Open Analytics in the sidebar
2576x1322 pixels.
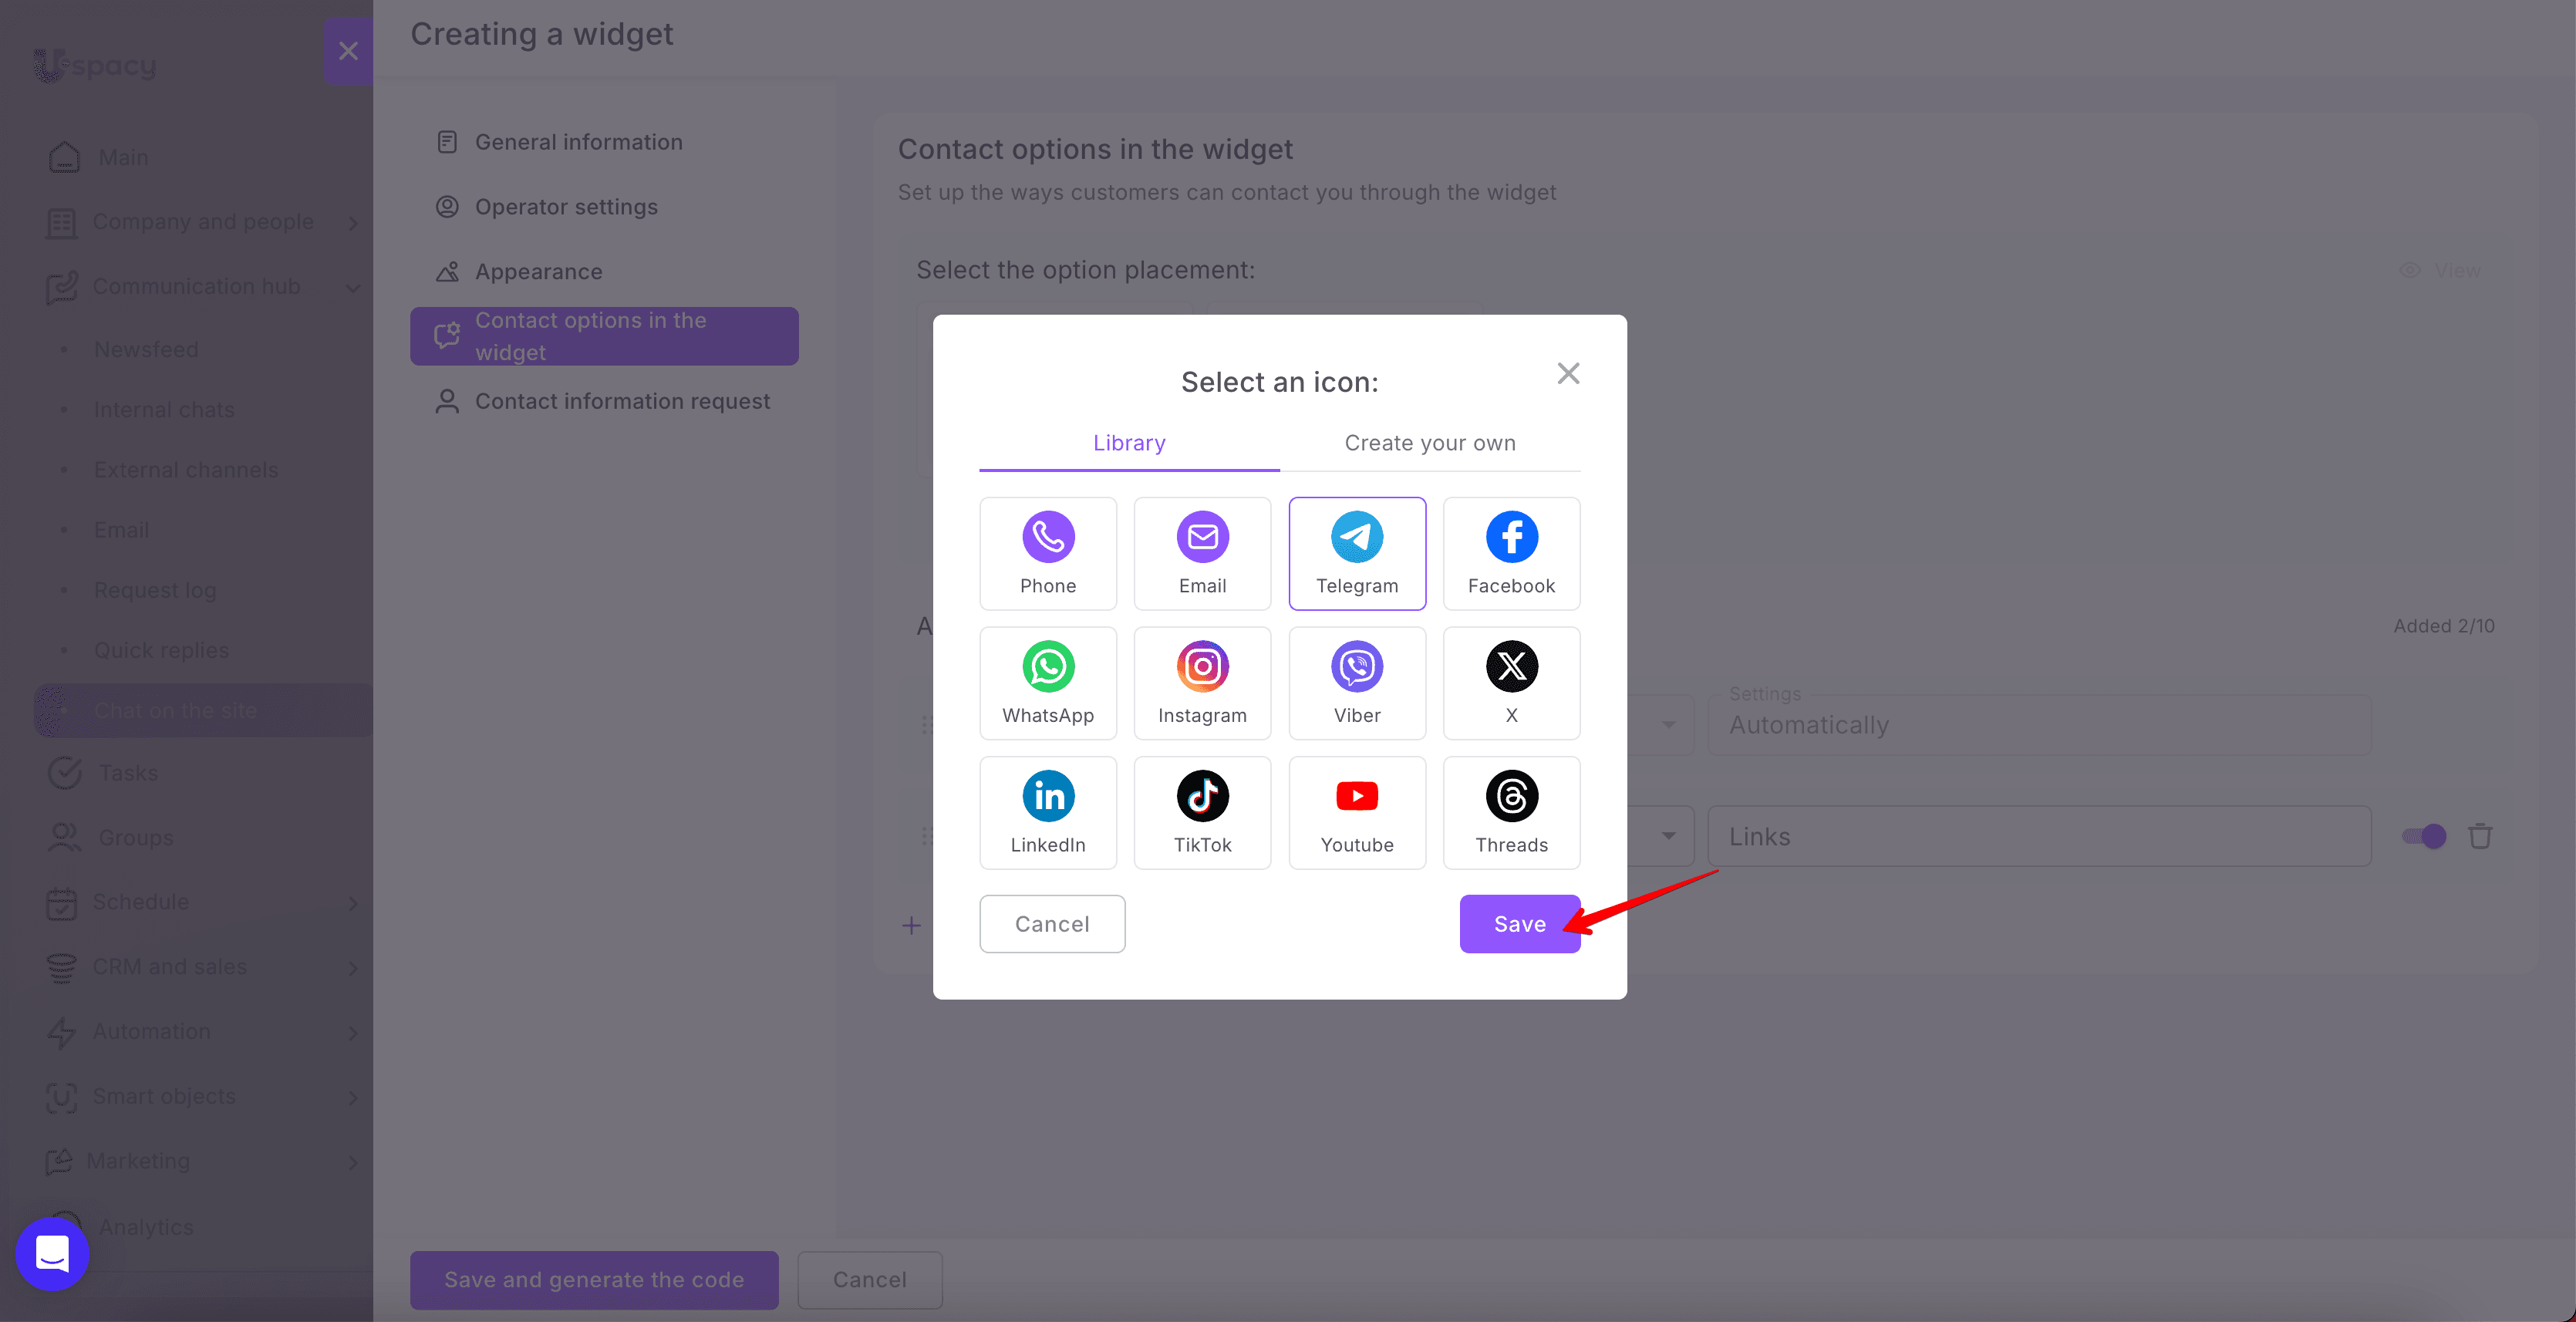(145, 1227)
